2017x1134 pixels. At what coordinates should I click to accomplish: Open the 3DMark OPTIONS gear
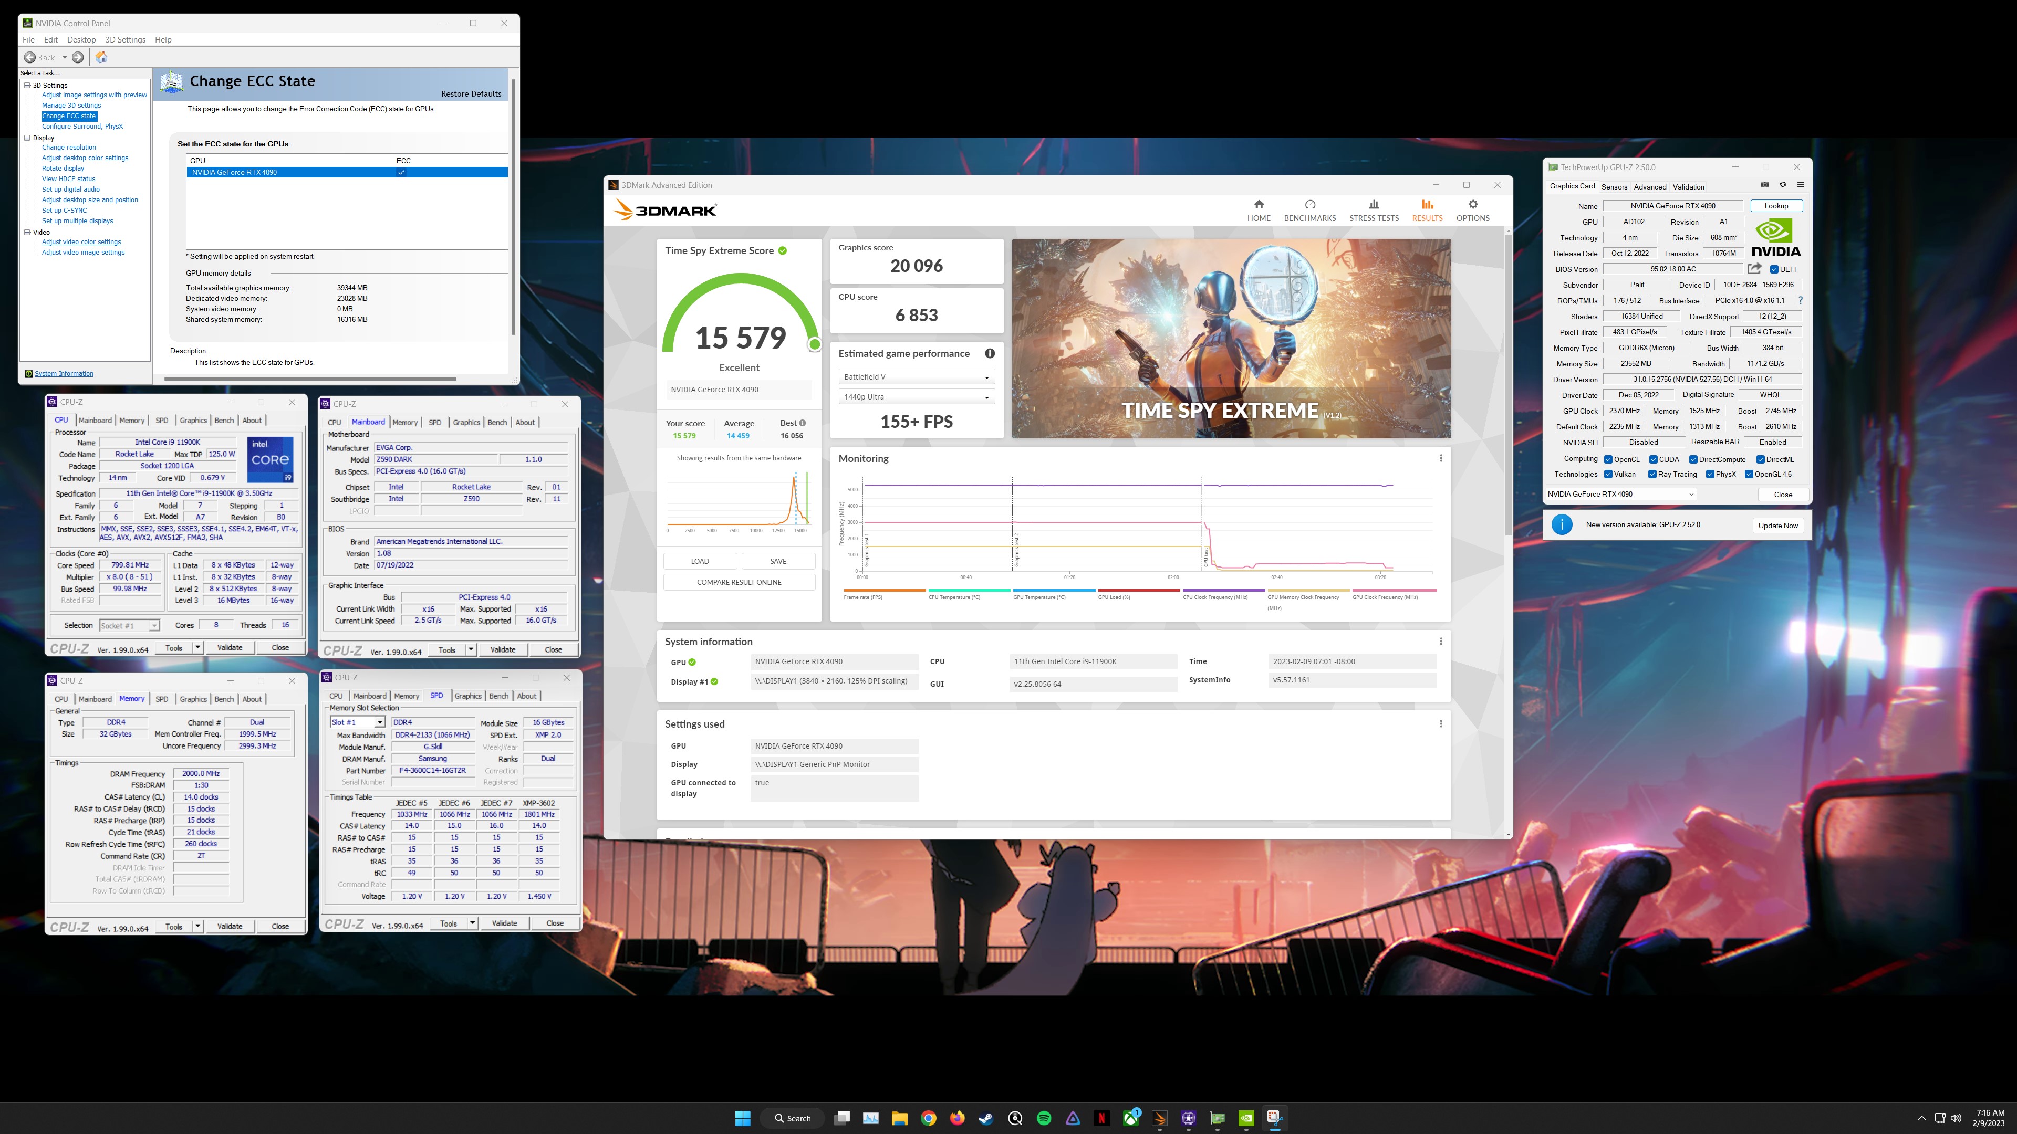tap(1472, 211)
